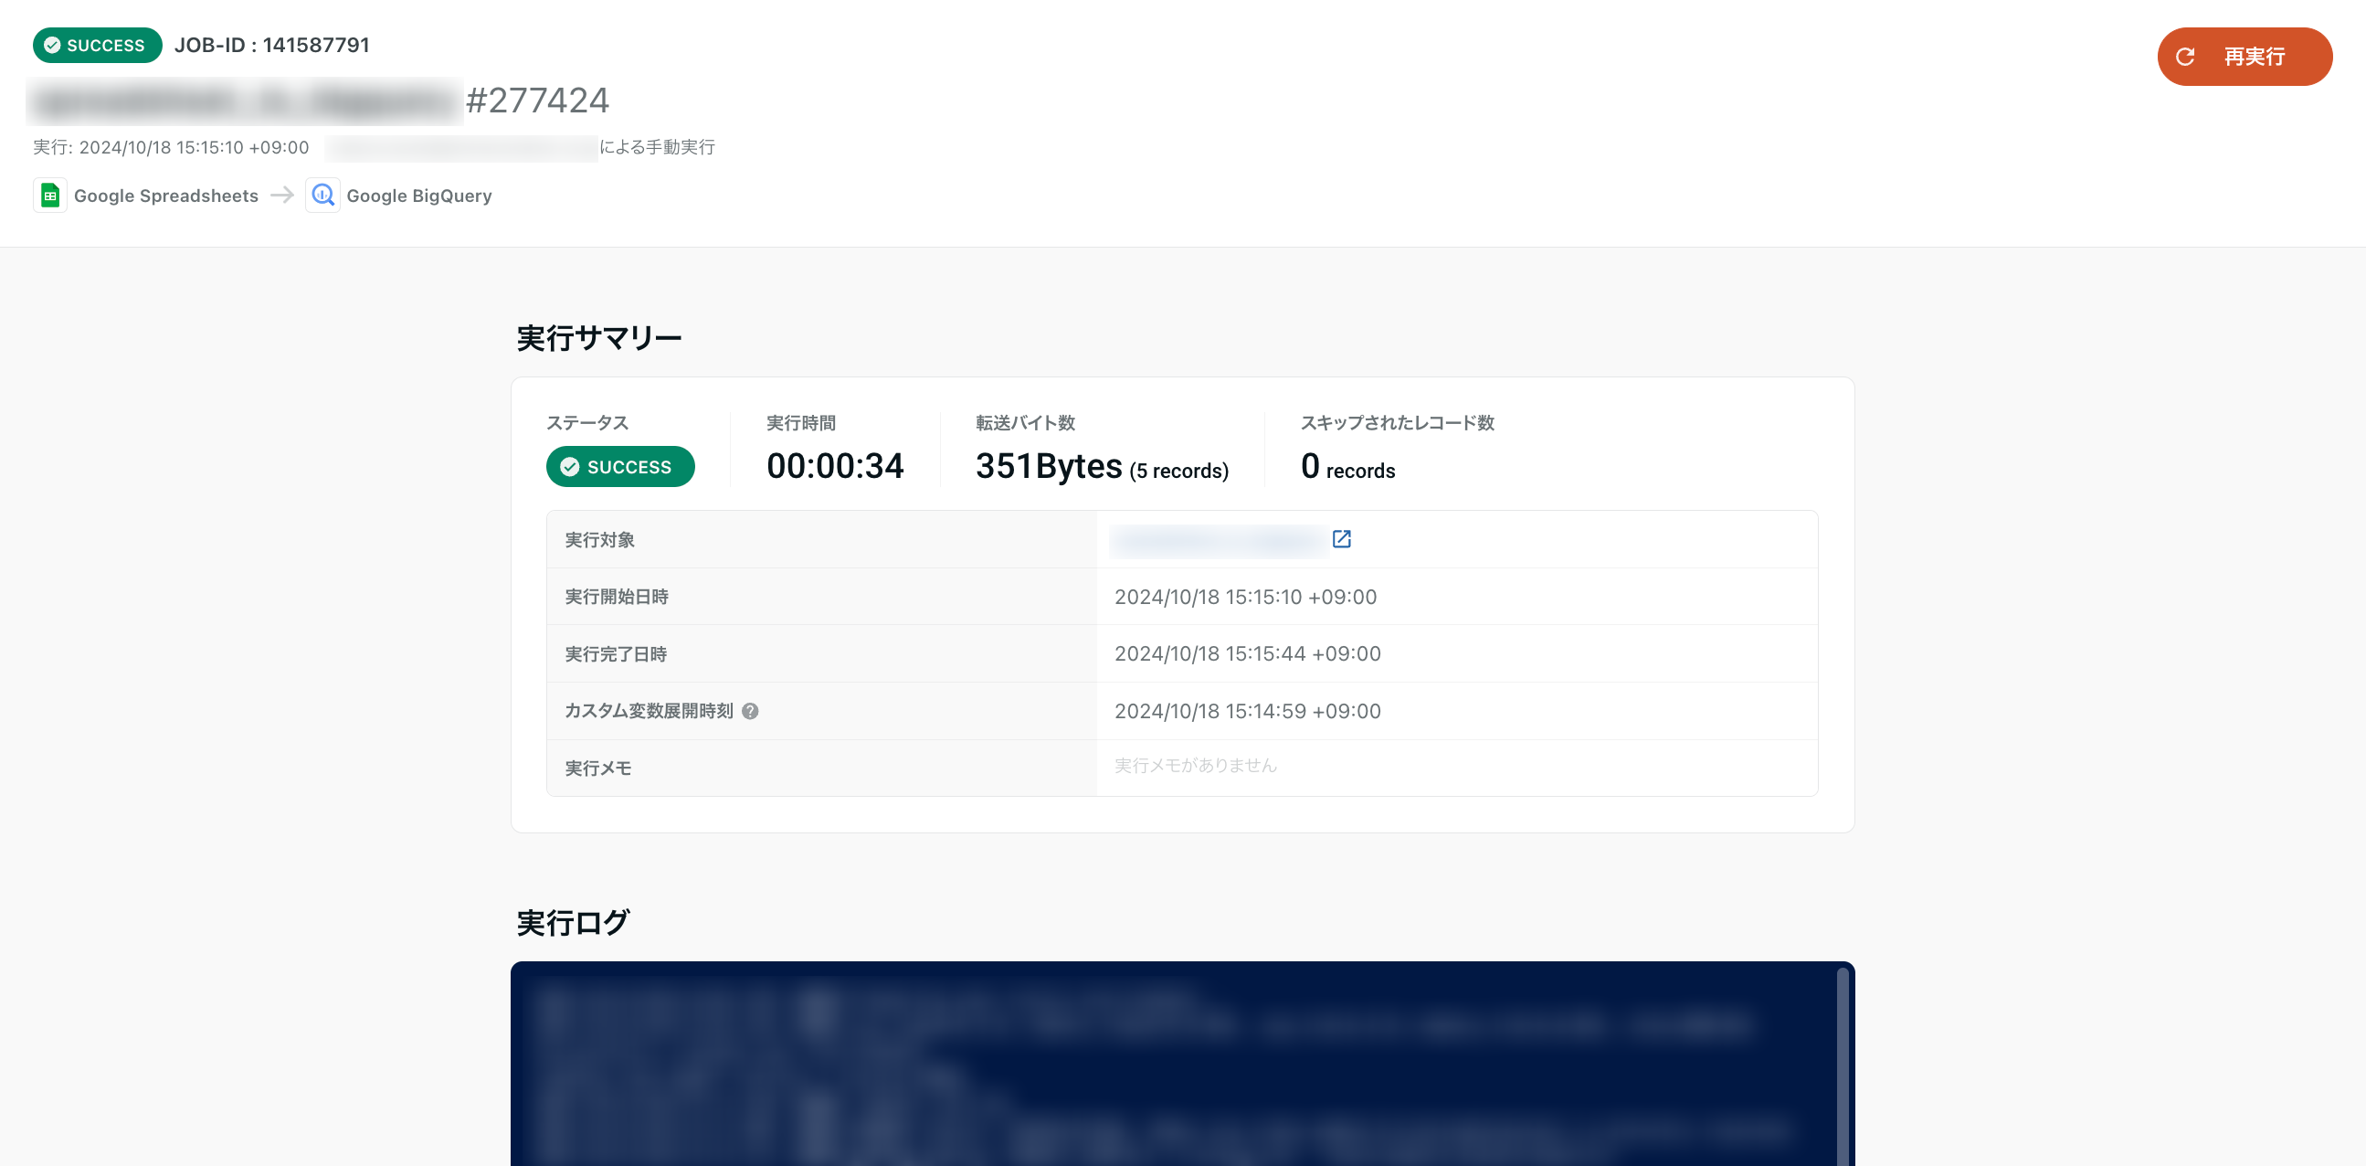This screenshot has width=2366, height=1166.
Task: Click the 実行時間 label
Action: point(801,424)
